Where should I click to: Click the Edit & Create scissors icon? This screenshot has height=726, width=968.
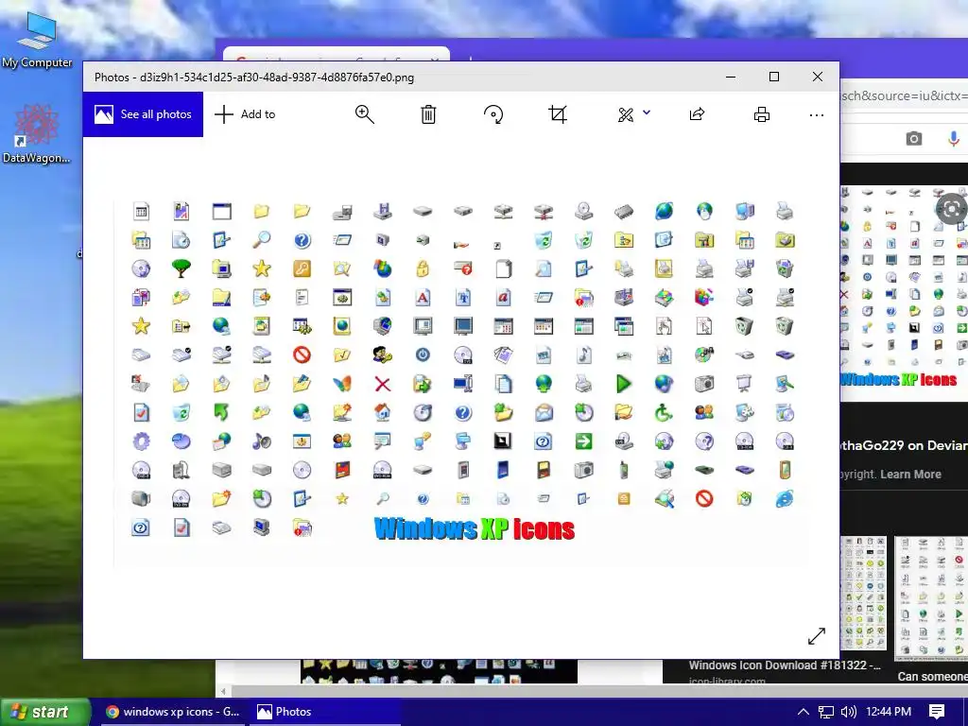[x=626, y=114]
